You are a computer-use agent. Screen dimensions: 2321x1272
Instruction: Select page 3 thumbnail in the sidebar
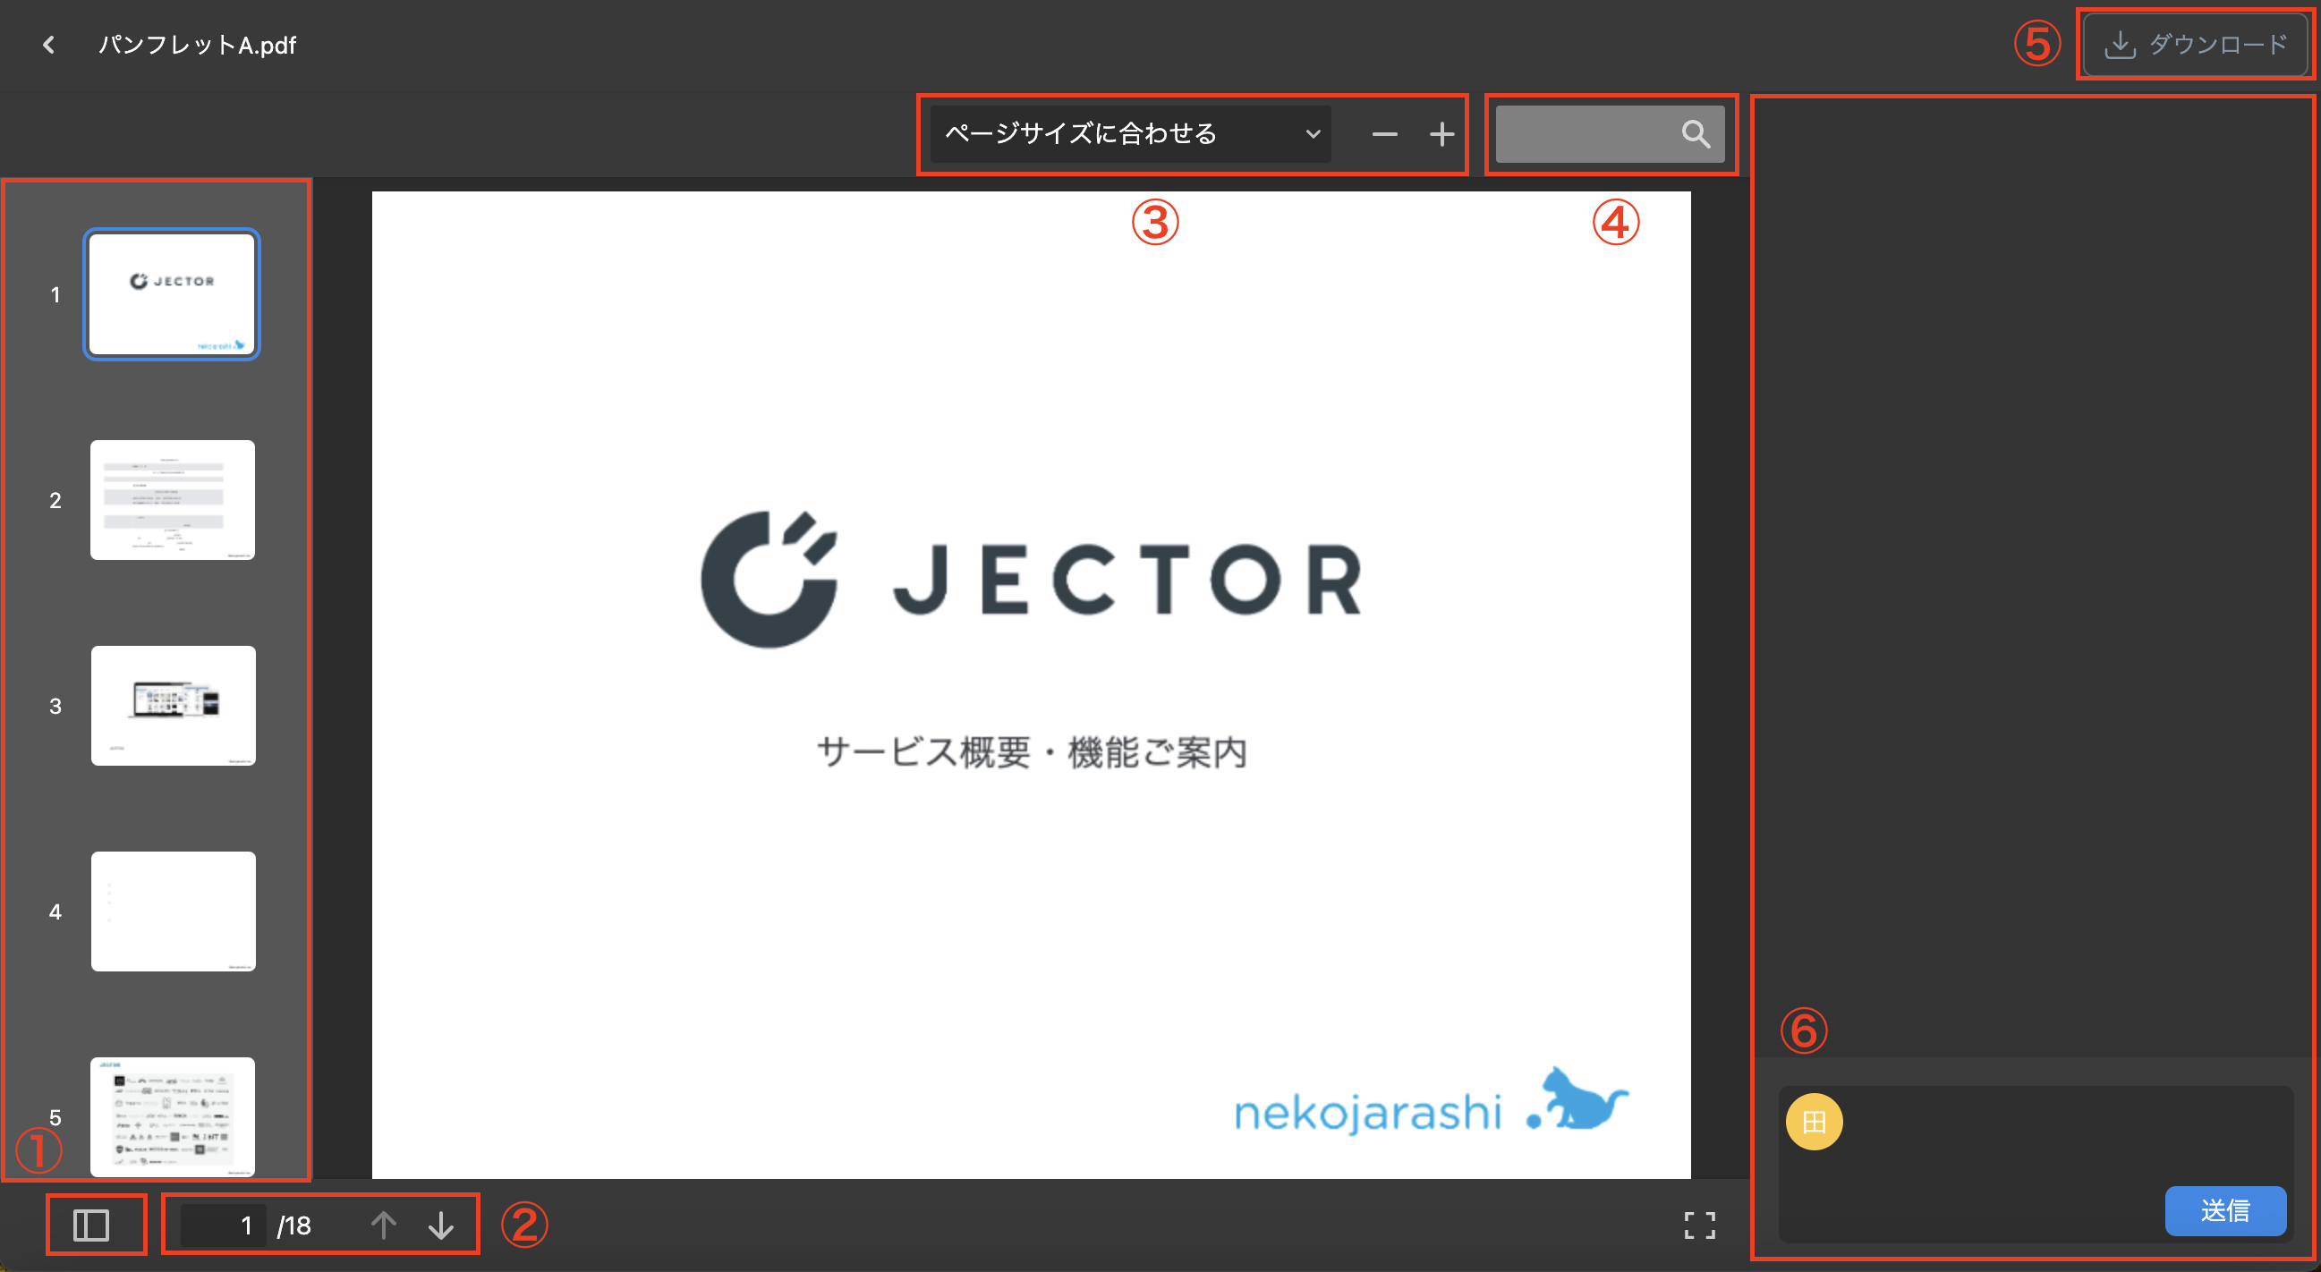172,706
